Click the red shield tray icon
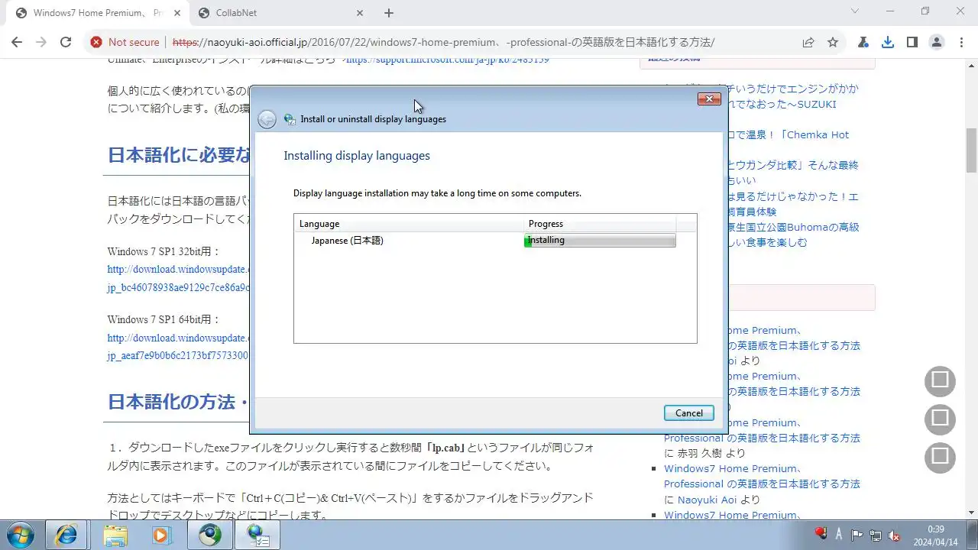Screen dimensions: 978x550 (x=821, y=534)
